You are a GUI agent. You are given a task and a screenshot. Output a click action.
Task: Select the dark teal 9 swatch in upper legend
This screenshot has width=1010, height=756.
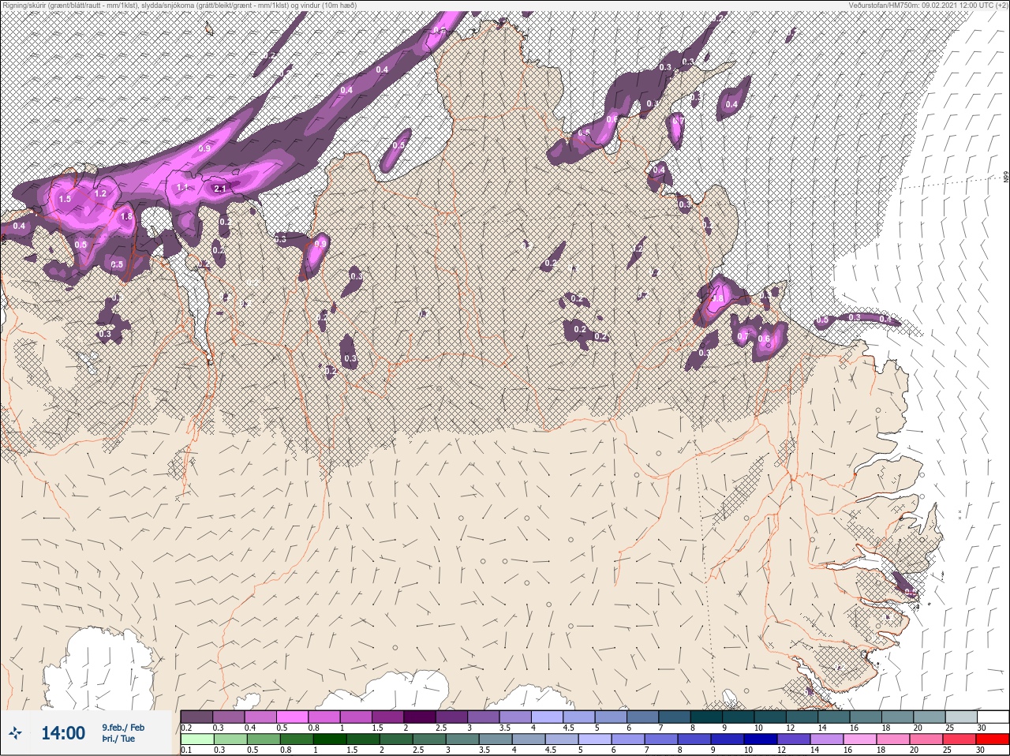click(x=739, y=717)
